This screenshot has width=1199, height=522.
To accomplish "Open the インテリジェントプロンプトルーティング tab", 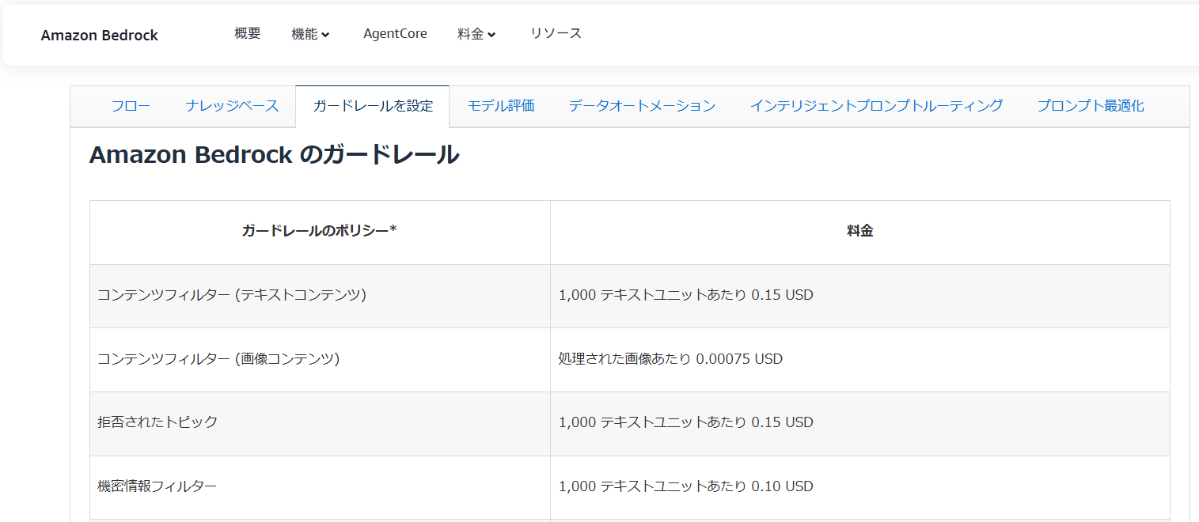I will [x=876, y=106].
